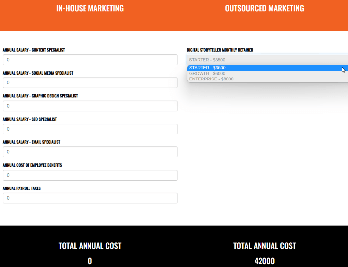This screenshot has width=348, height=267.
Task: Select the Annual Payroll Taxes input
Action: 90,198
